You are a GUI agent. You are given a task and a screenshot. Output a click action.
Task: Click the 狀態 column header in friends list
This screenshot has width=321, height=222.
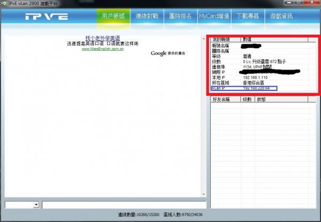[x=262, y=99]
